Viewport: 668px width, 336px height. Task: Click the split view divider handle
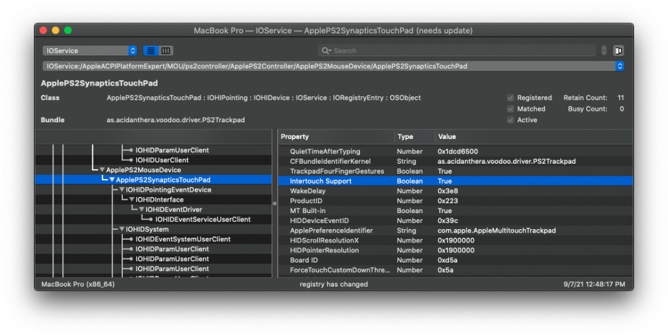coord(275,204)
